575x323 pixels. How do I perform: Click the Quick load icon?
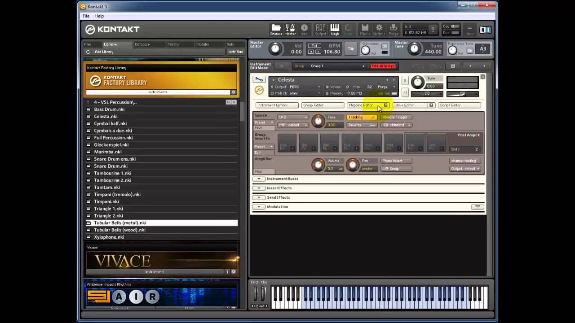pyautogui.click(x=348, y=30)
